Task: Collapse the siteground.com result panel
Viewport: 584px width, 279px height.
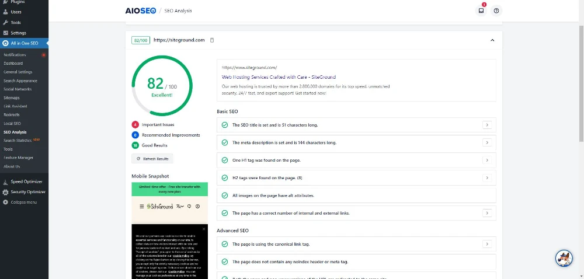Action: coord(492,40)
